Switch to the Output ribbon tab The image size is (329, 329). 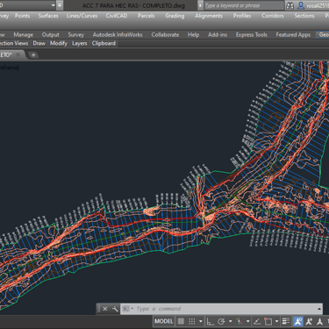(50, 35)
